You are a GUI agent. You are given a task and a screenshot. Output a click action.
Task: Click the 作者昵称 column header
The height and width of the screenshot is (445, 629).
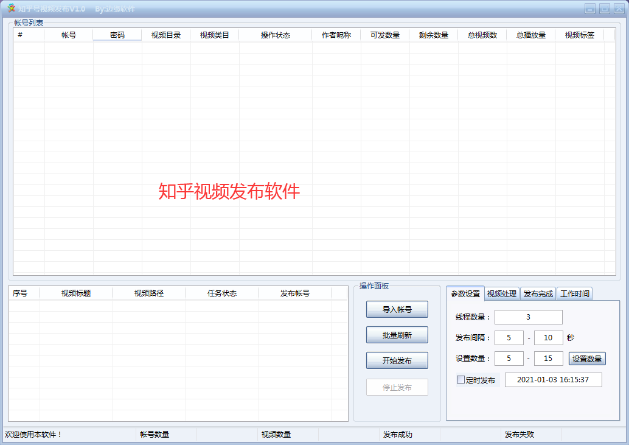coord(336,35)
